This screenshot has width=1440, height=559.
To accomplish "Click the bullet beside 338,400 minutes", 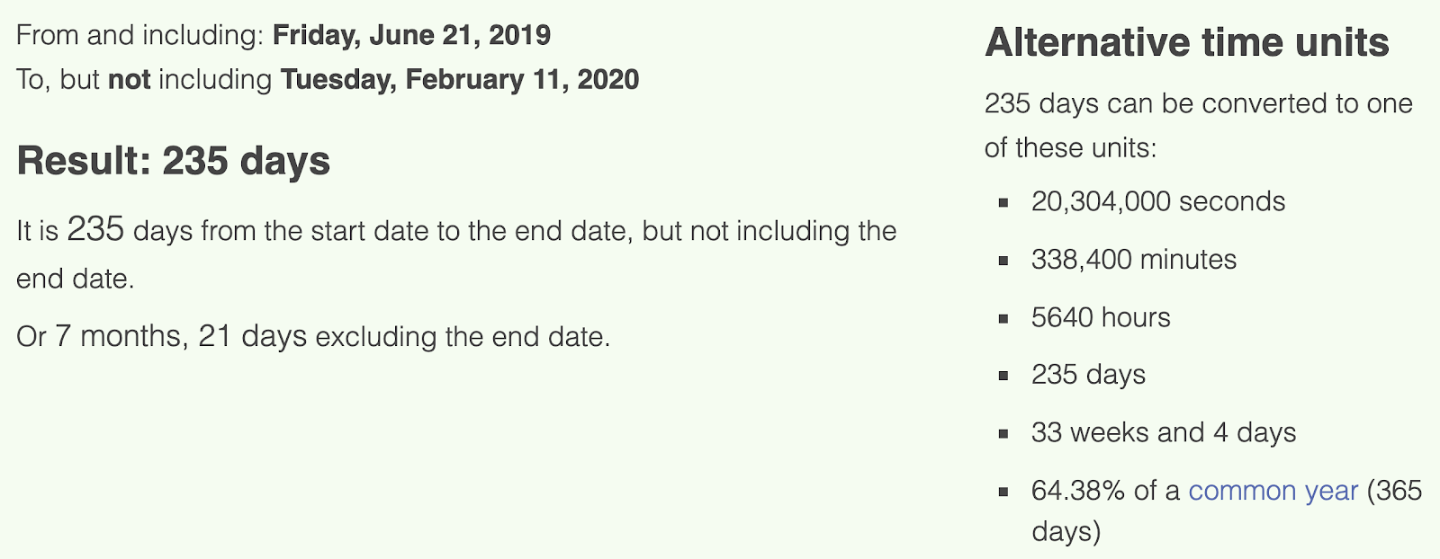I will tap(1003, 261).
